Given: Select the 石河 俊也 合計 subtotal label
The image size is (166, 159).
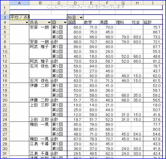Looking at the screenshot, I should point(48,80).
